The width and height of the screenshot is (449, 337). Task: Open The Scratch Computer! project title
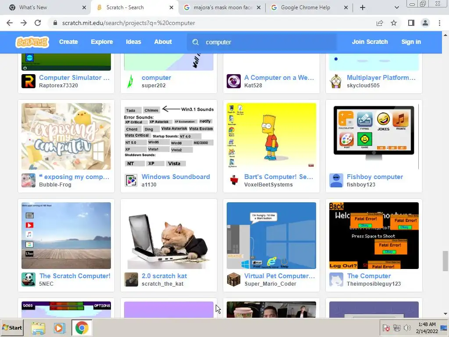(x=75, y=276)
